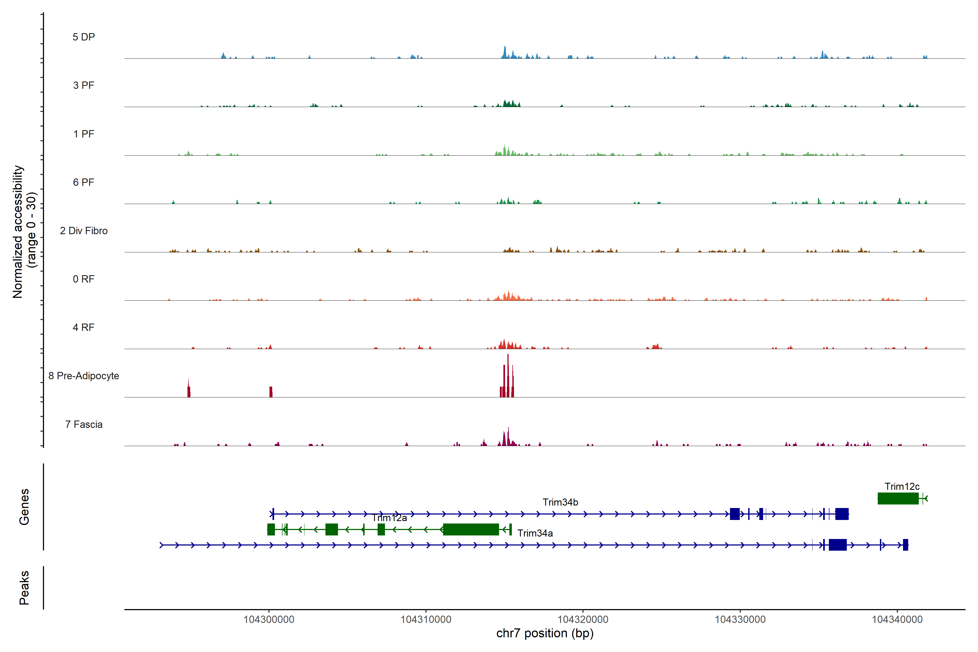Click the green Trim12c gene block
This screenshot has width=978, height=652.
click(x=898, y=498)
